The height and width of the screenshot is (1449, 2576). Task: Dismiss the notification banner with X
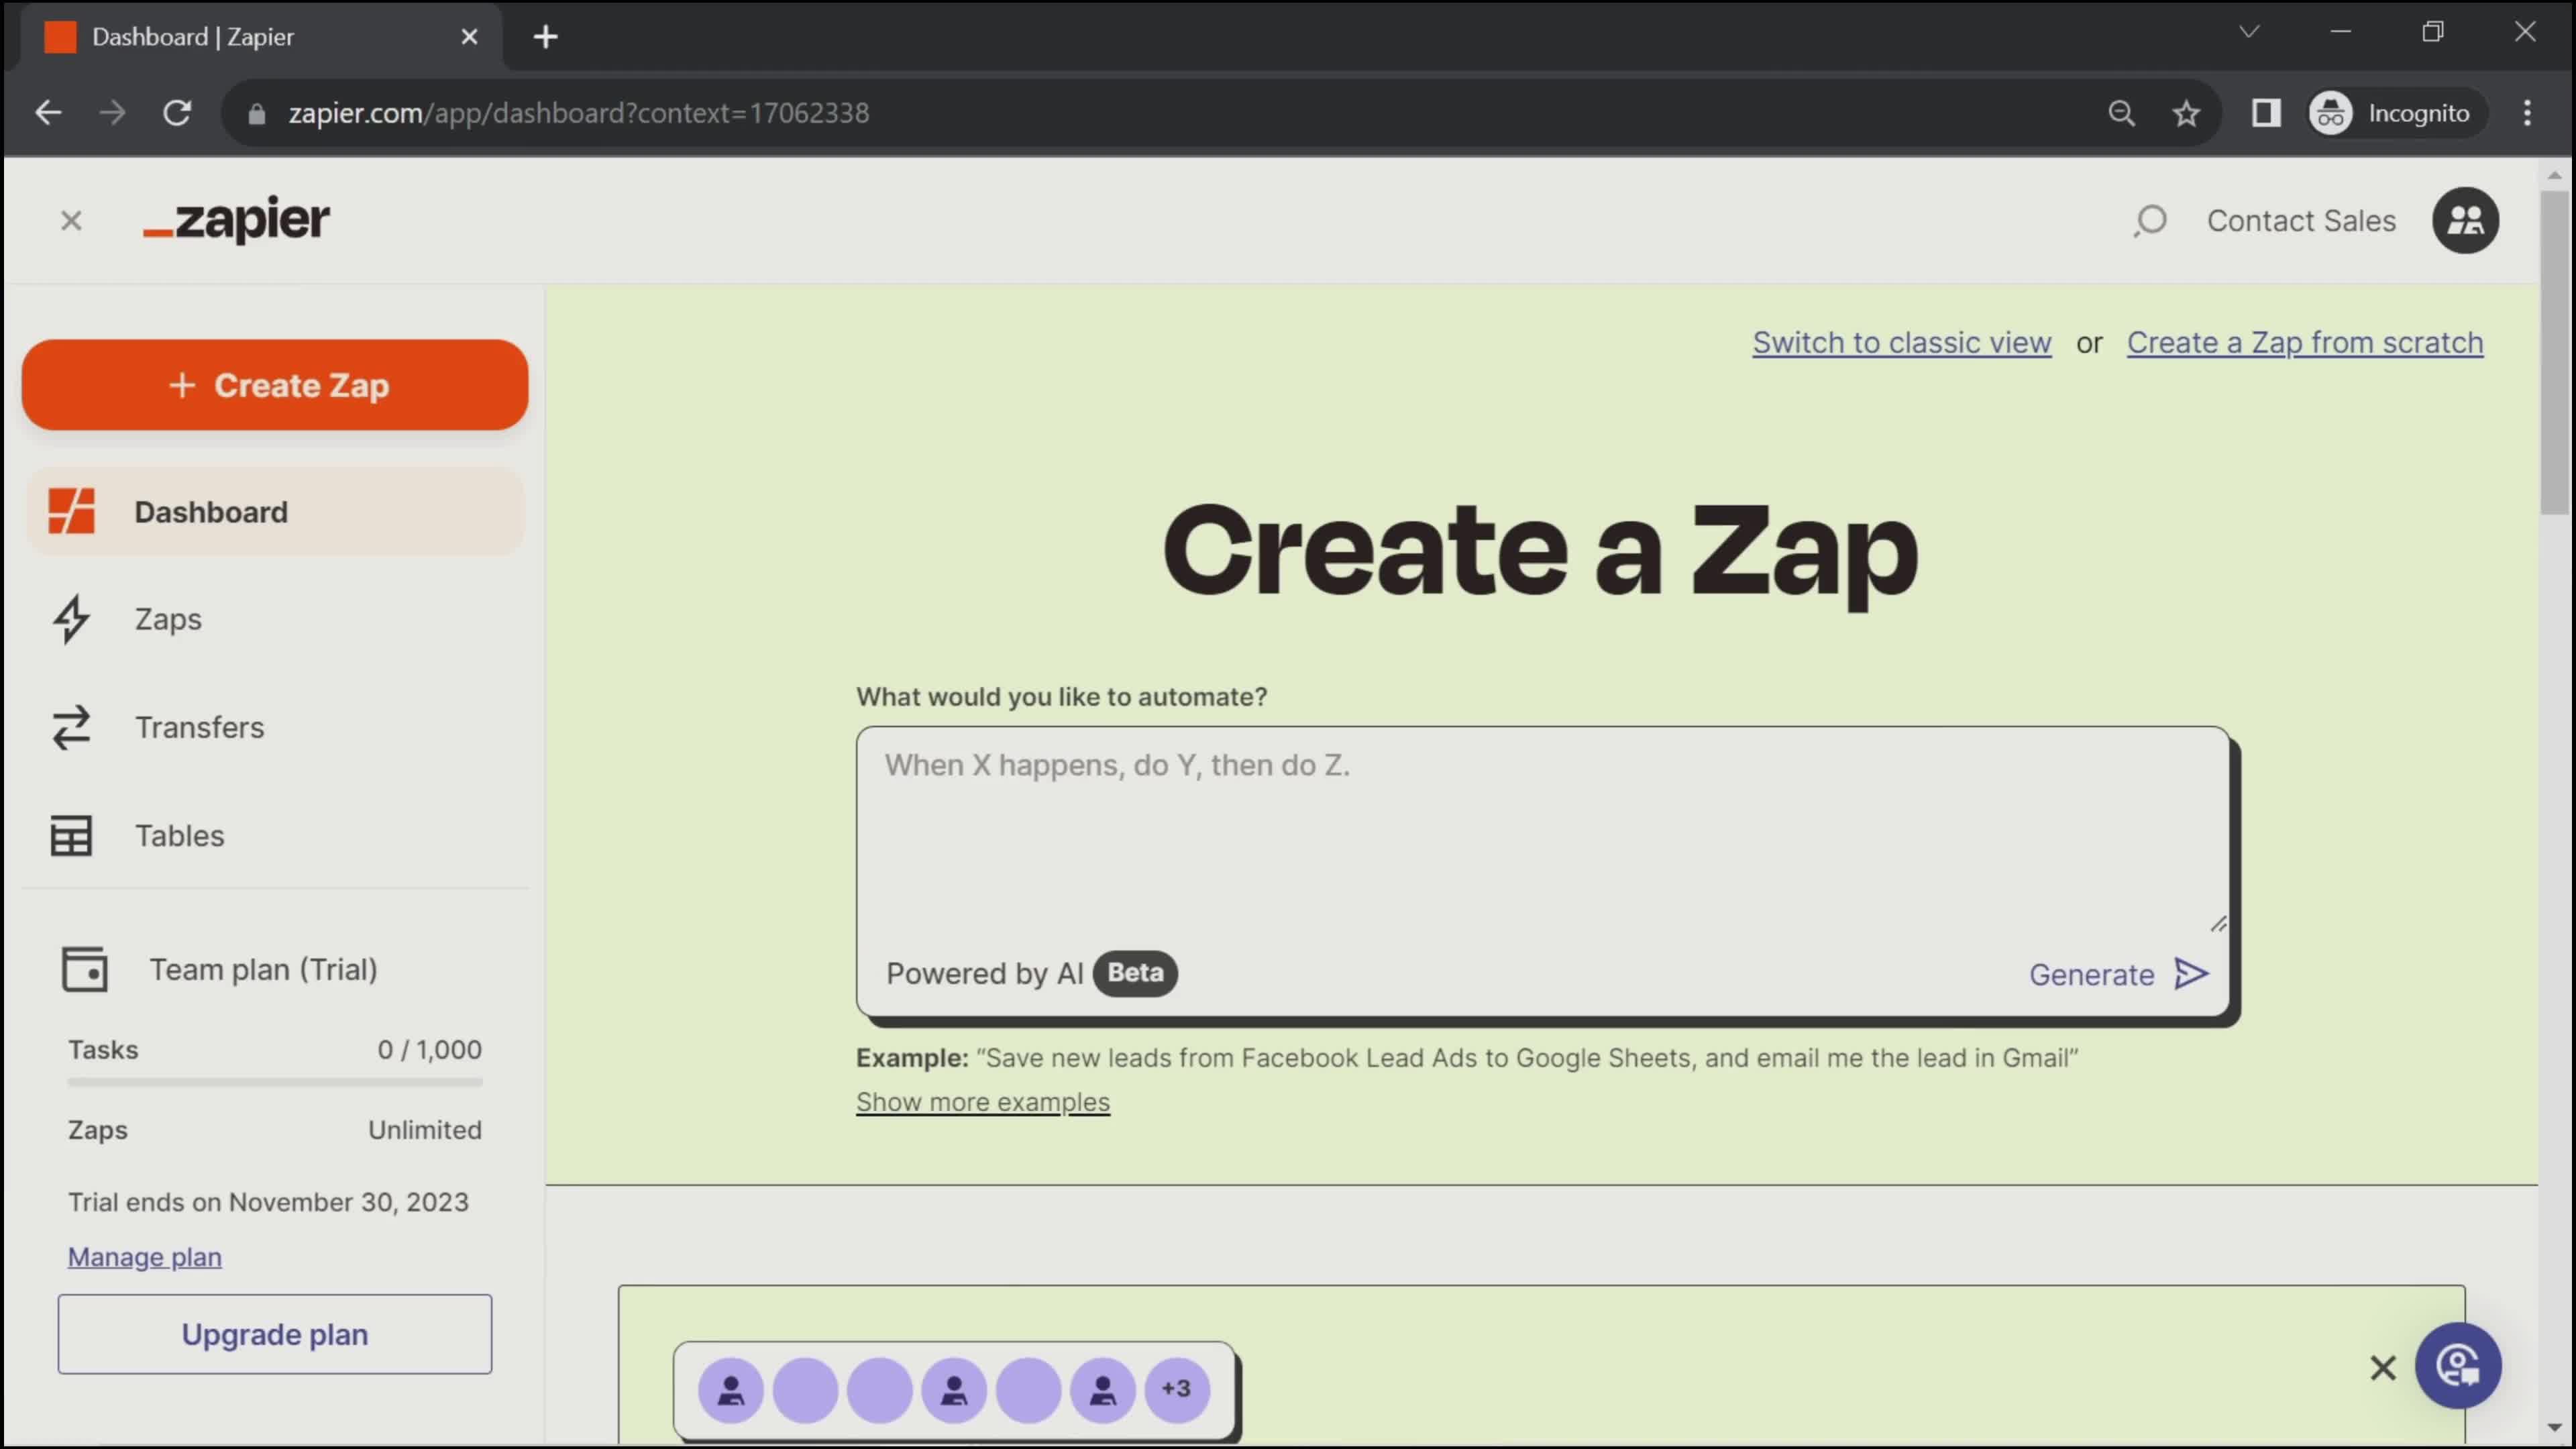[x=2383, y=1366]
